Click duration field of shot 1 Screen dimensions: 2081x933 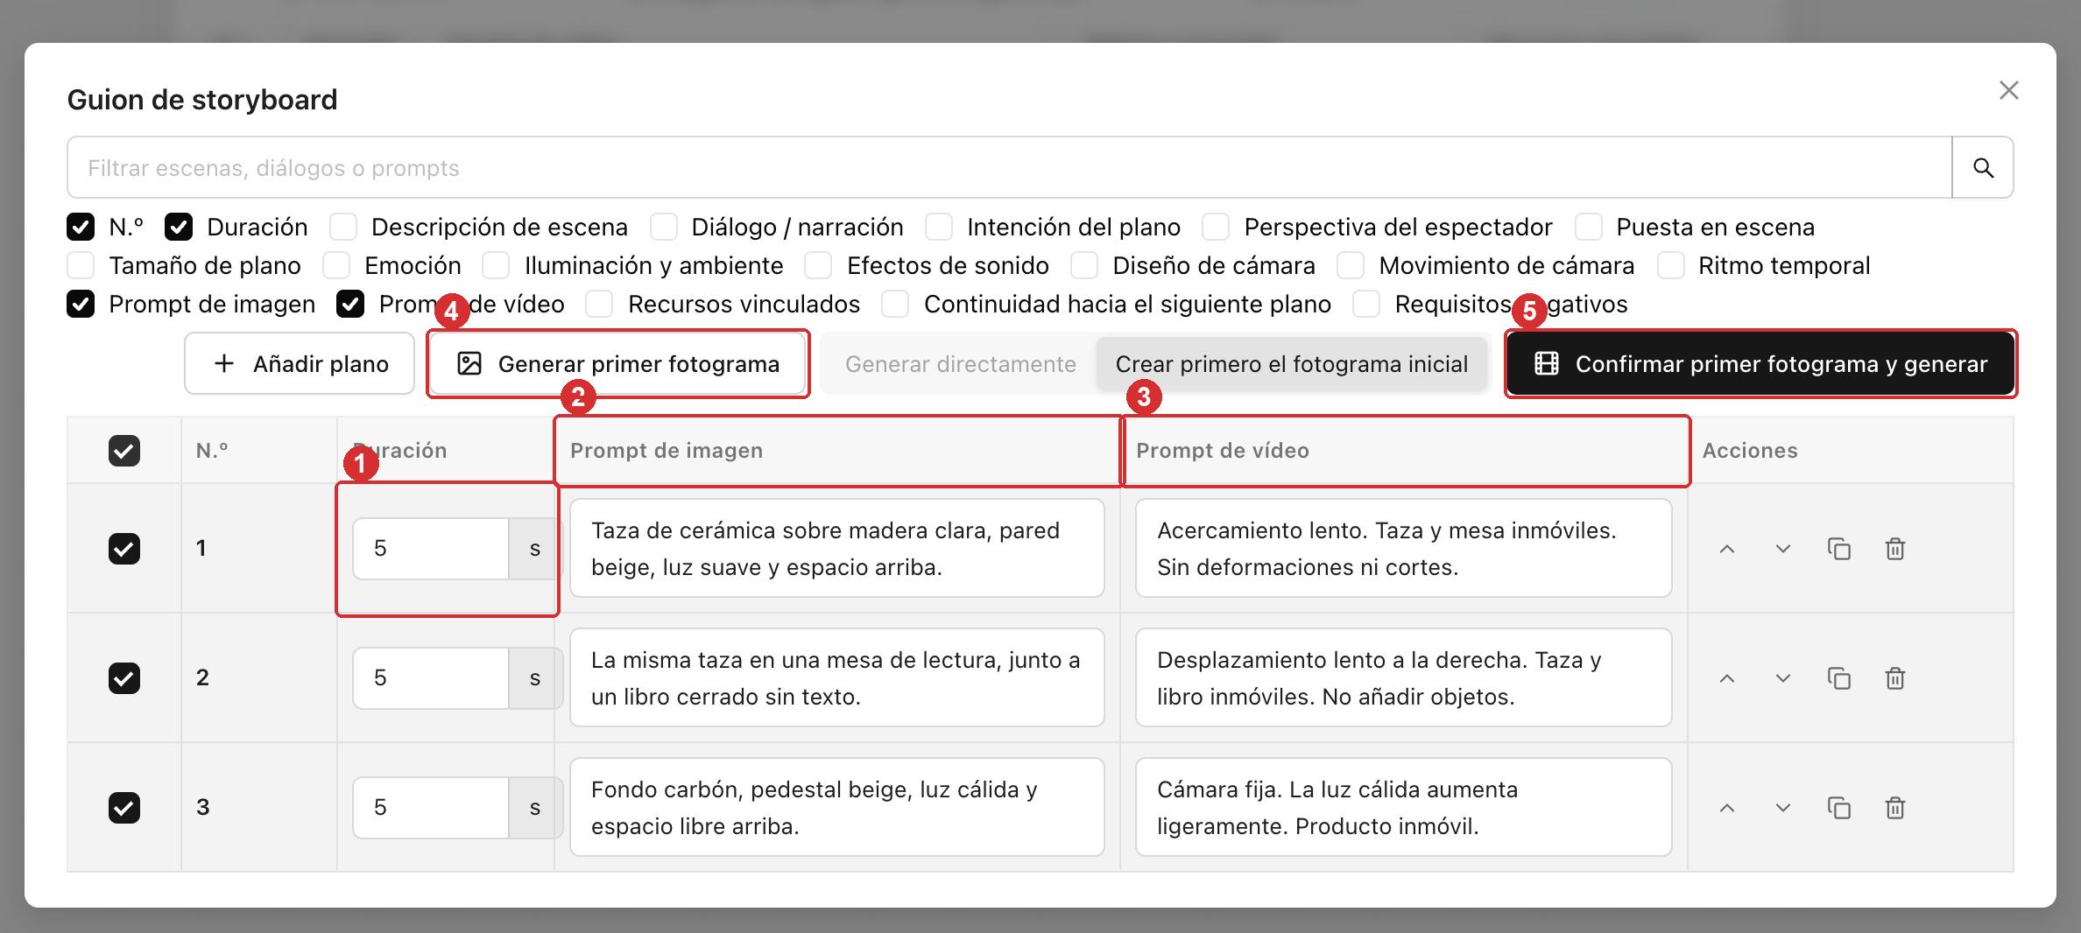click(x=431, y=549)
